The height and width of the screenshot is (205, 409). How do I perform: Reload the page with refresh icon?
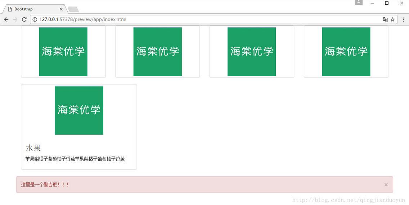pyautogui.click(x=24, y=19)
